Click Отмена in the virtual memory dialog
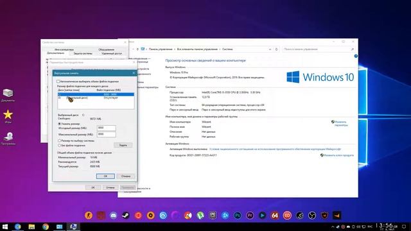Viewport: 411px width, 231px height. click(x=126, y=176)
